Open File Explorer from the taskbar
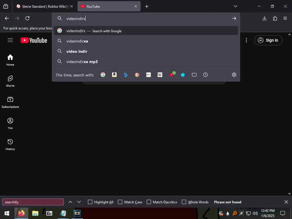Viewport: 292px width, 219px height. coord(35,213)
